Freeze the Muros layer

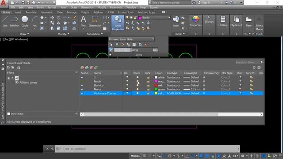pyautogui.click(x=138, y=89)
